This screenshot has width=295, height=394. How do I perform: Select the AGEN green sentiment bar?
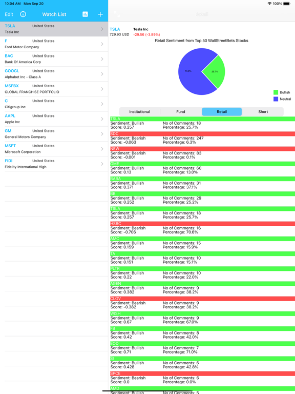click(202, 284)
